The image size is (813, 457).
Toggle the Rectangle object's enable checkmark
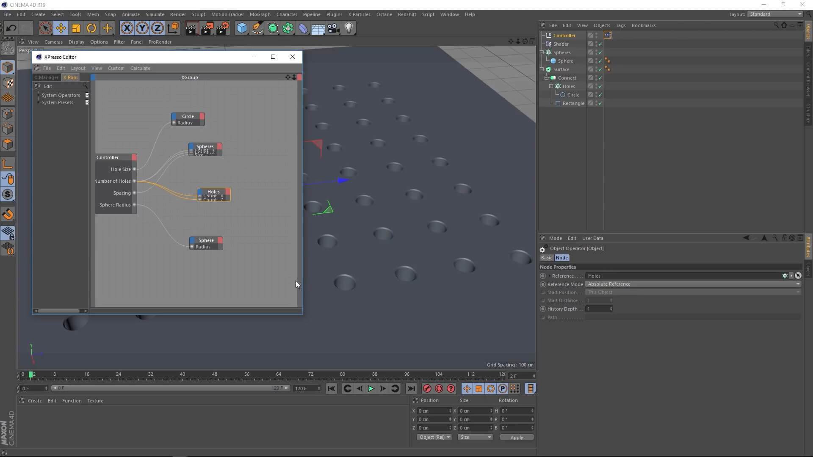600,103
